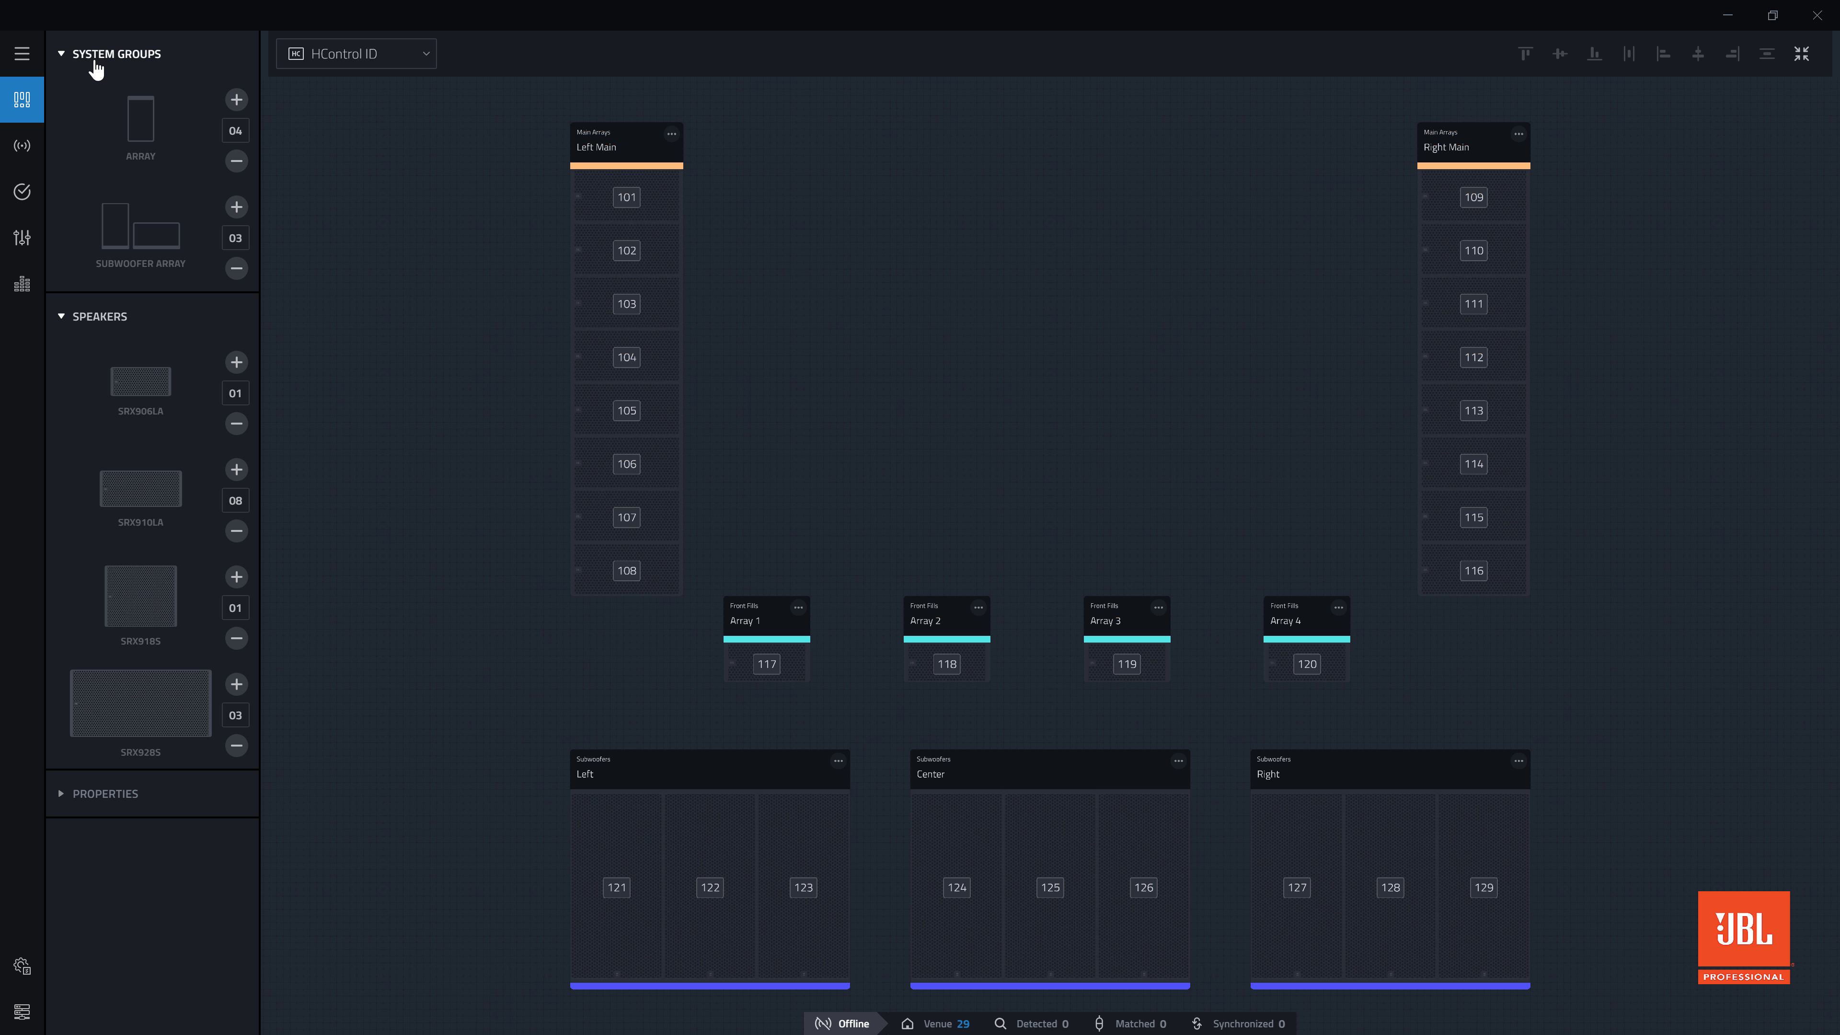Viewport: 1840px width, 1035px height.
Task: Collapse the Speakers section
Action: 61,316
